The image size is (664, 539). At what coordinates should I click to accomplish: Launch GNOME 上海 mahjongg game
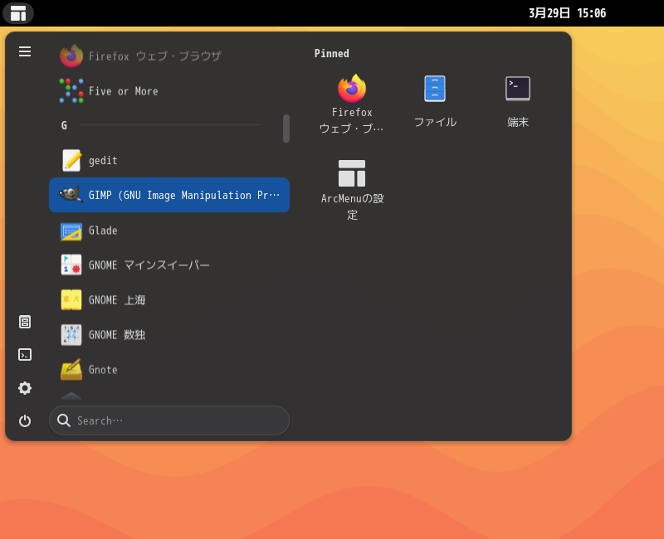(x=169, y=300)
